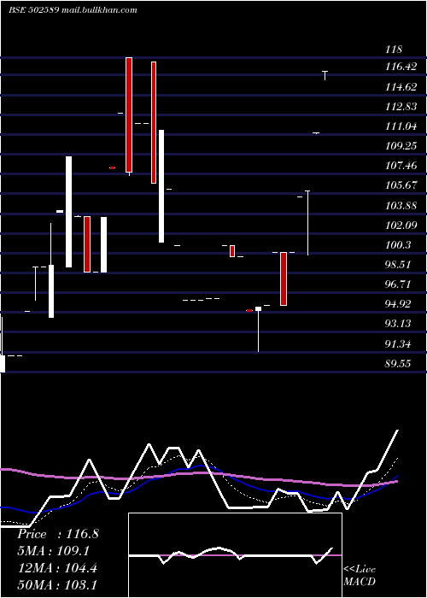
Task: Click the 105.67 price axis label
Action: coord(401,185)
